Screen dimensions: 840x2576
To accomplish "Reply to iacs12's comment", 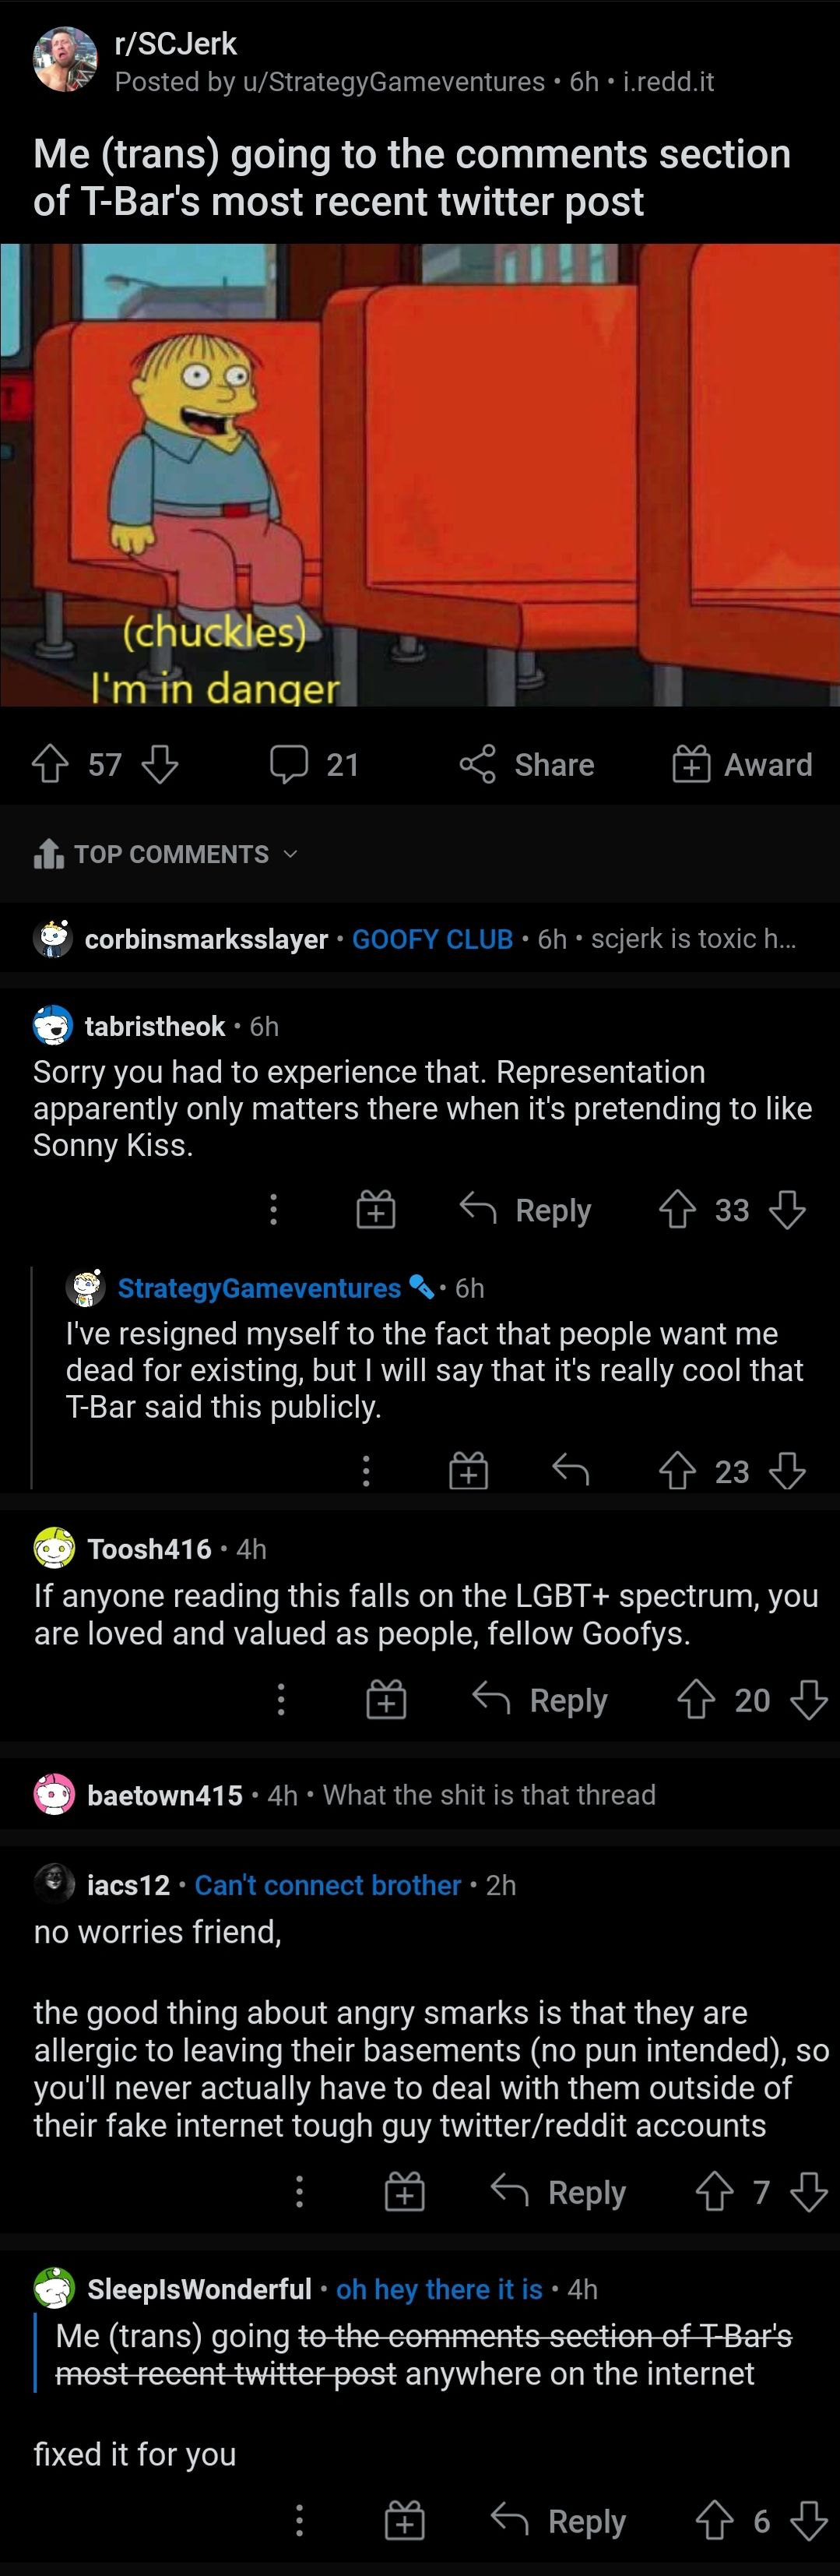I will tap(559, 2193).
